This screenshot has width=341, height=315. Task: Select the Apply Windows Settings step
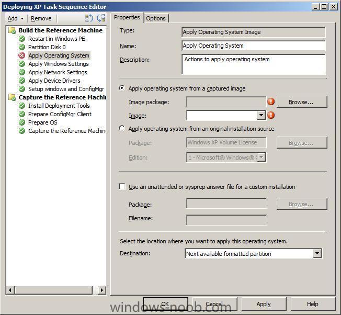pyautogui.click(x=59, y=64)
